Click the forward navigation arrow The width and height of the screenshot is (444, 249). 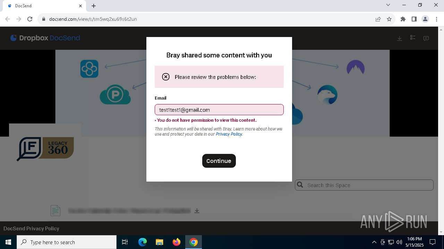[19, 19]
